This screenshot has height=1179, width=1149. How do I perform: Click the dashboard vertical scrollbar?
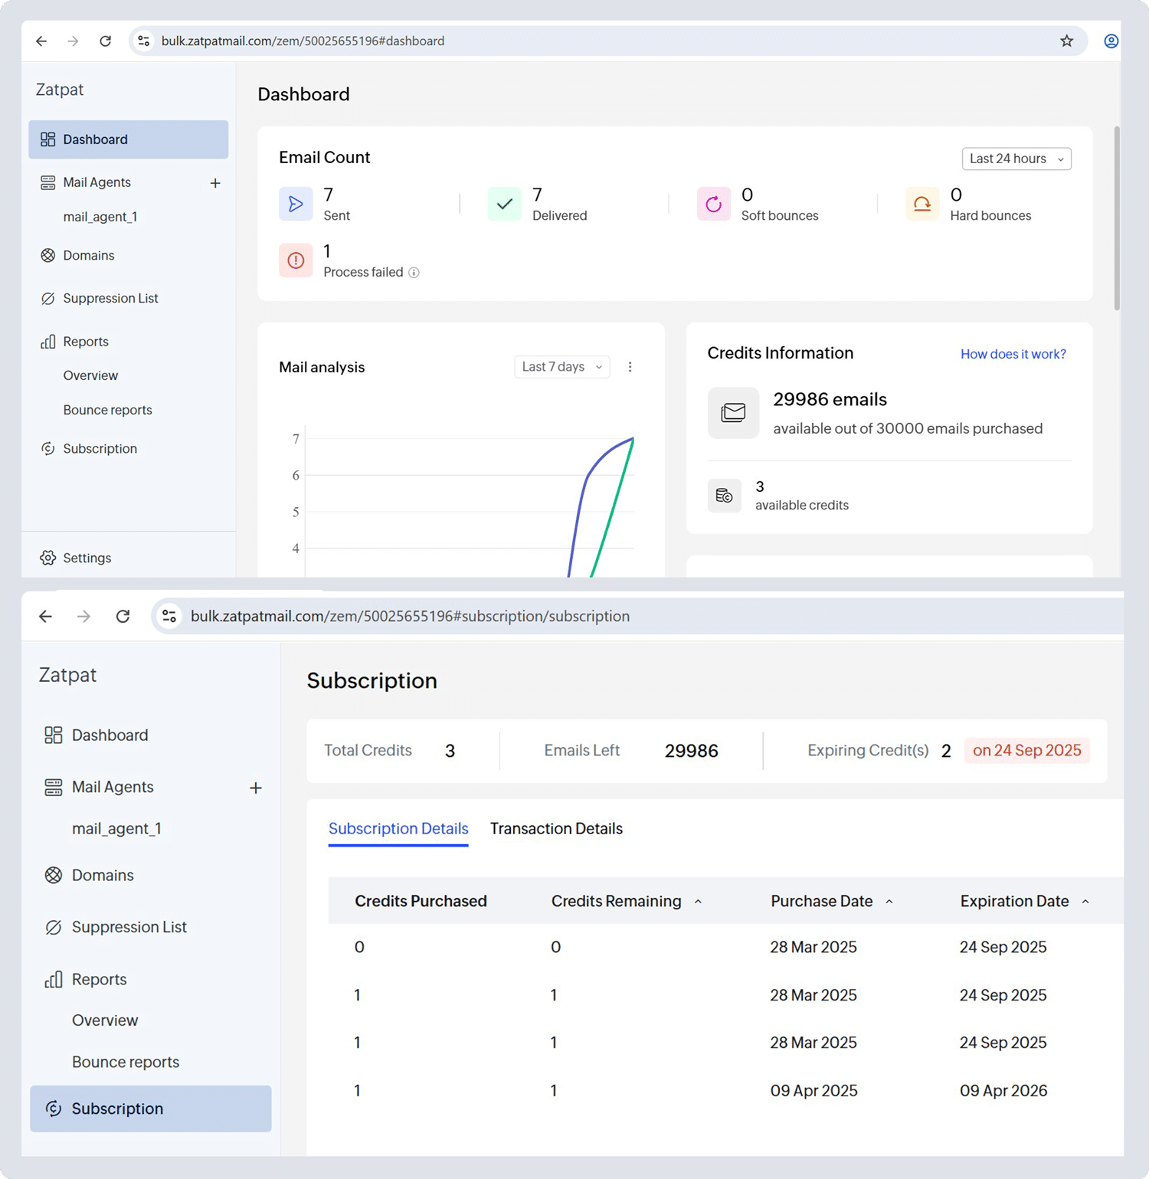pyautogui.click(x=1116, y=218)
